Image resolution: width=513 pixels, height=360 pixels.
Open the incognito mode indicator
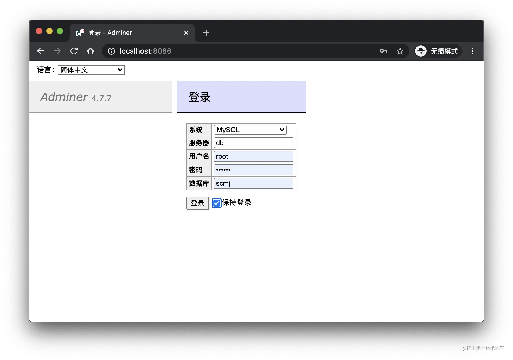coord(439,51)
